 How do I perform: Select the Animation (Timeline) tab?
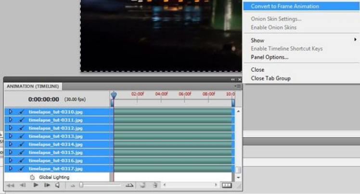click(x=33, y=86)
